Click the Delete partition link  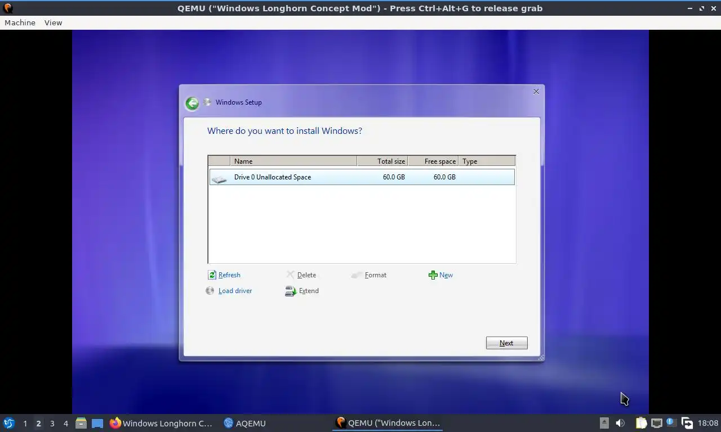[x=306, y=275]
